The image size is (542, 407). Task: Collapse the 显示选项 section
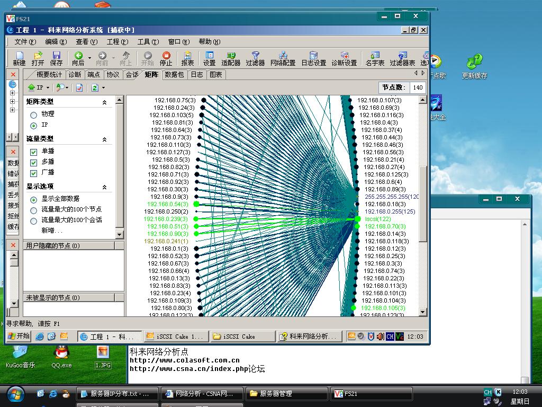click(104, 187)
